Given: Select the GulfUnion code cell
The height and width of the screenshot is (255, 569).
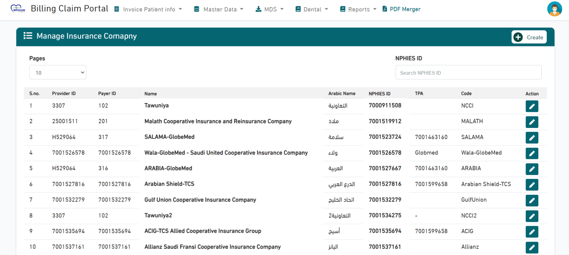Looking at the screenshot, I should click(474, 200).
